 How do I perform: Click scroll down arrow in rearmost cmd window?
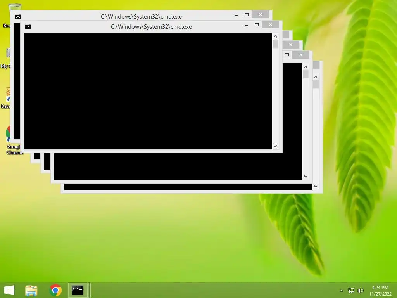(316, 187)
